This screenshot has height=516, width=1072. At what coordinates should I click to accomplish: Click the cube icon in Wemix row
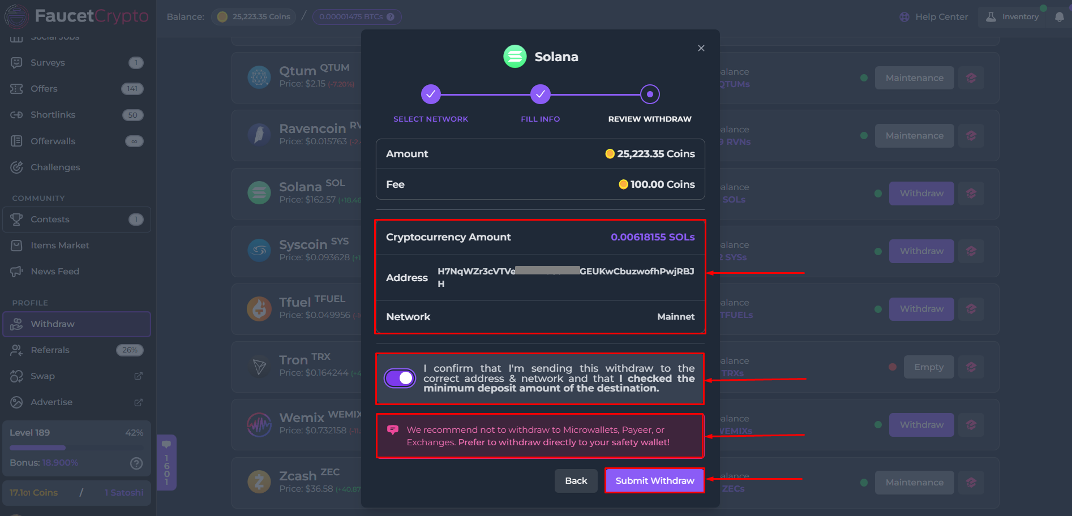click(x=971, y=425)
